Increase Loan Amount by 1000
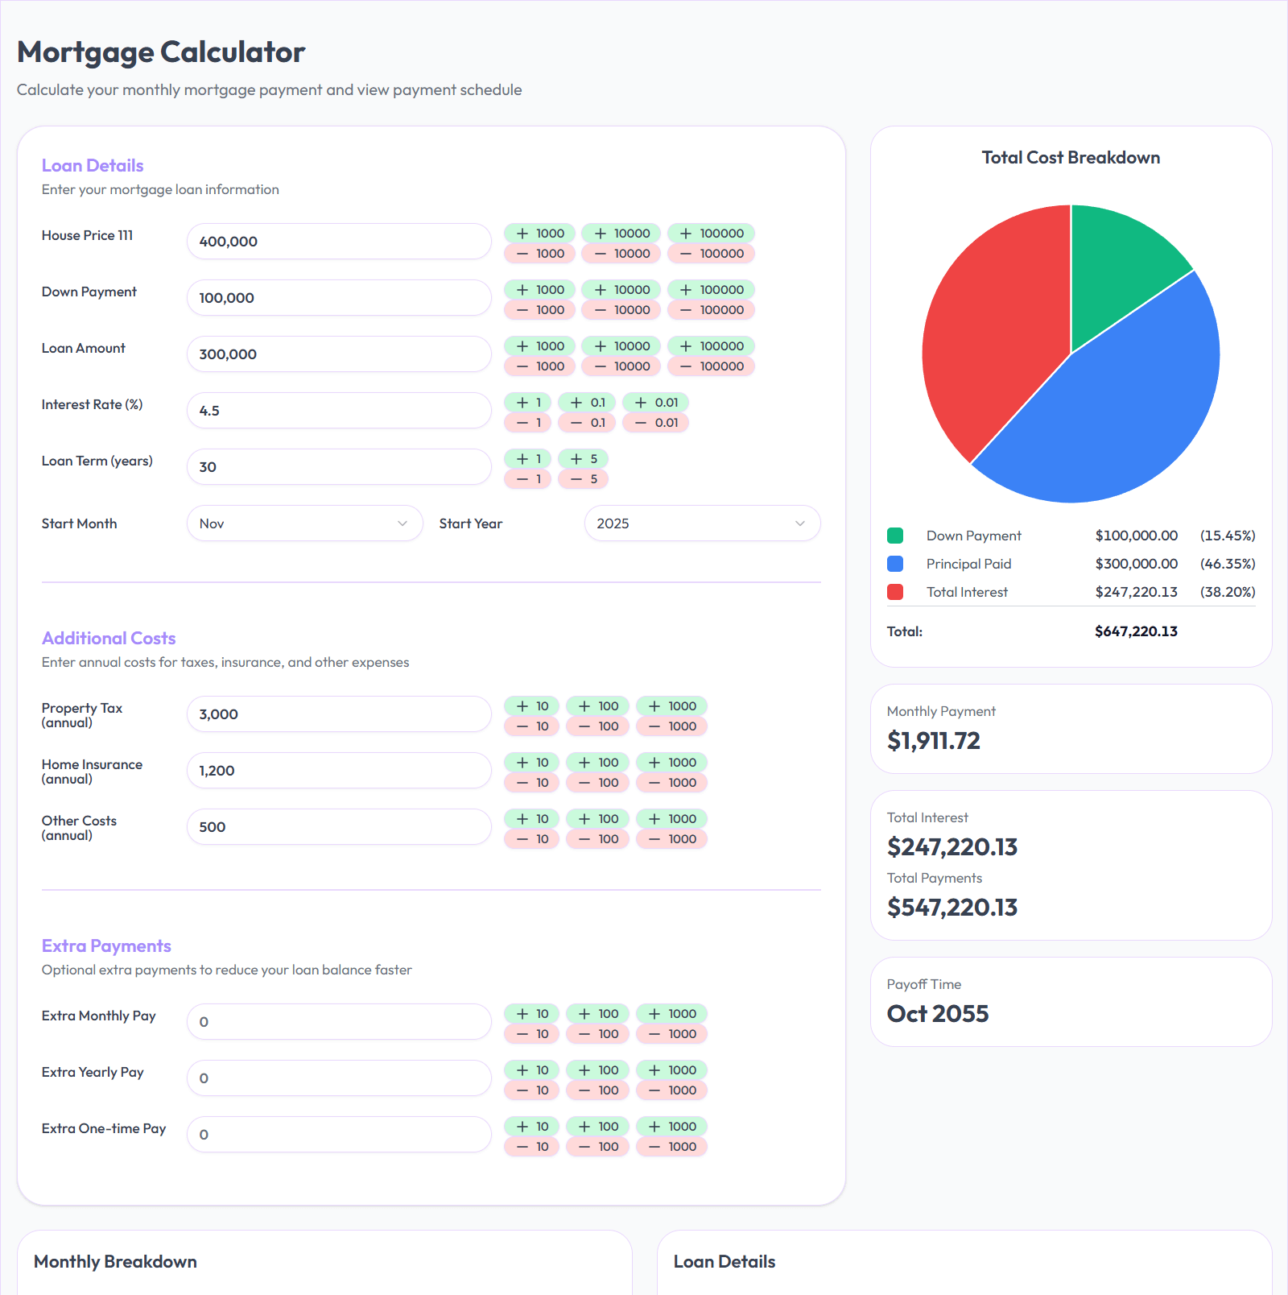1288x1295 pixels. 539,346
